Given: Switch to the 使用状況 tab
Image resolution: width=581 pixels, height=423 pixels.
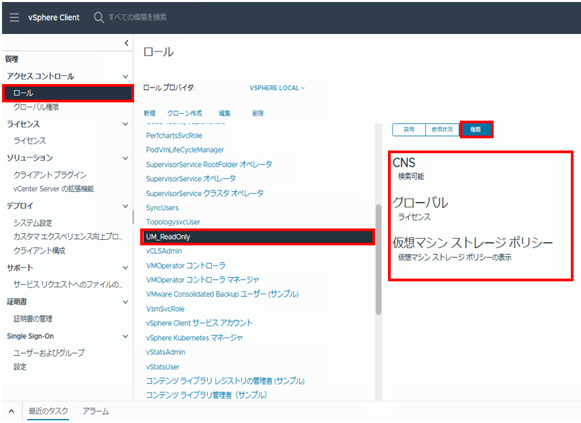Looking at the screenshot, I should (x=442, y=129).
